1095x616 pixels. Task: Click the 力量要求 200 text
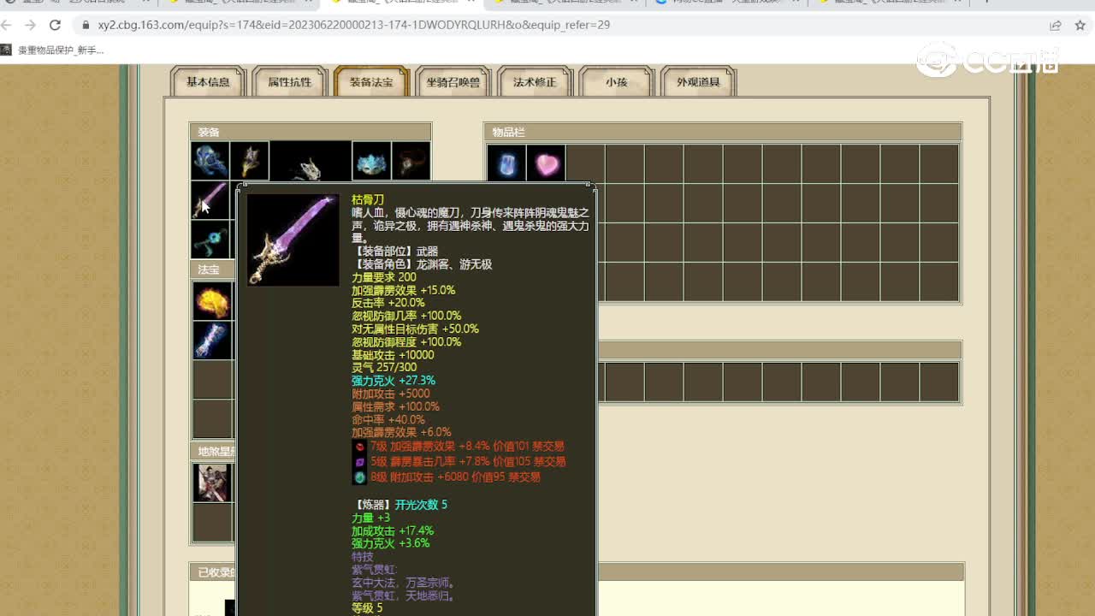pyautogui.click(x=384, y=277)
